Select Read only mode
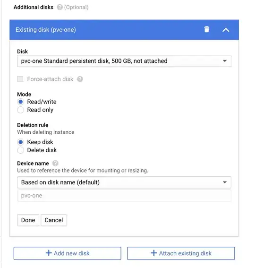 (x=20, y=110)
